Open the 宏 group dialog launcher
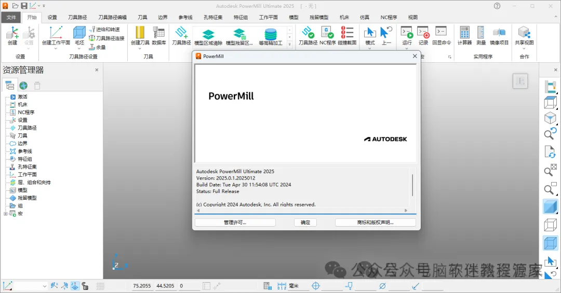Viewport: 561px width, 293px height. click(450, 57)
